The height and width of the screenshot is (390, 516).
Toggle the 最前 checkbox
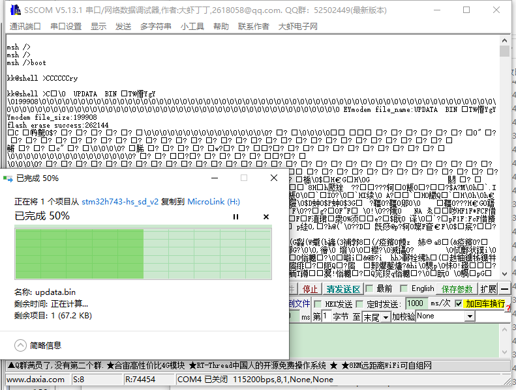[369, 289]
